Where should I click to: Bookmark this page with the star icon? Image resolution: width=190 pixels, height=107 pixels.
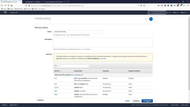click(144, 5)
